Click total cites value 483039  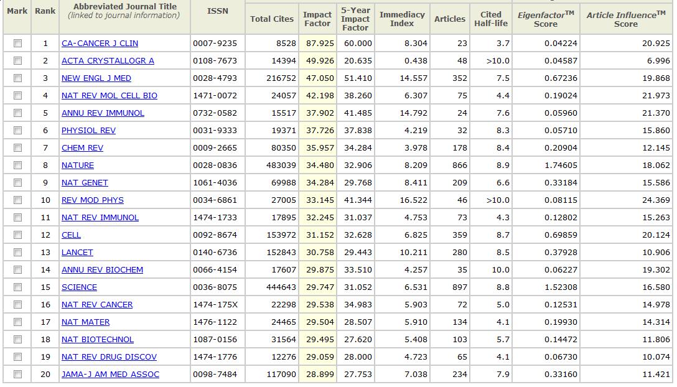[281, 166]
